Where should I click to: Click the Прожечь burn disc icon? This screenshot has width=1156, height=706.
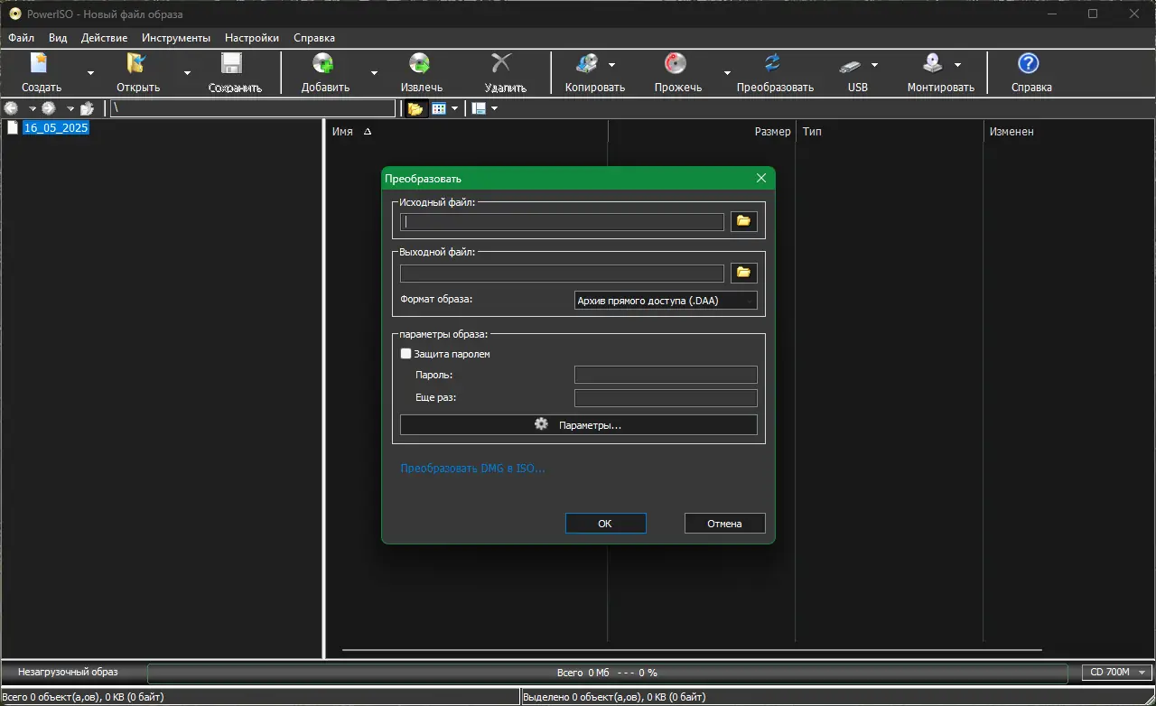(x=676, y=64)
